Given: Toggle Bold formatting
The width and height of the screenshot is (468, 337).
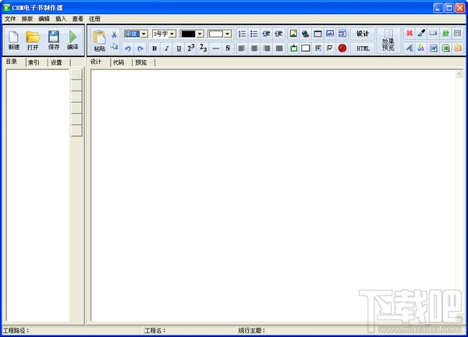Looking at the screenshot, I should coord(154,48).
